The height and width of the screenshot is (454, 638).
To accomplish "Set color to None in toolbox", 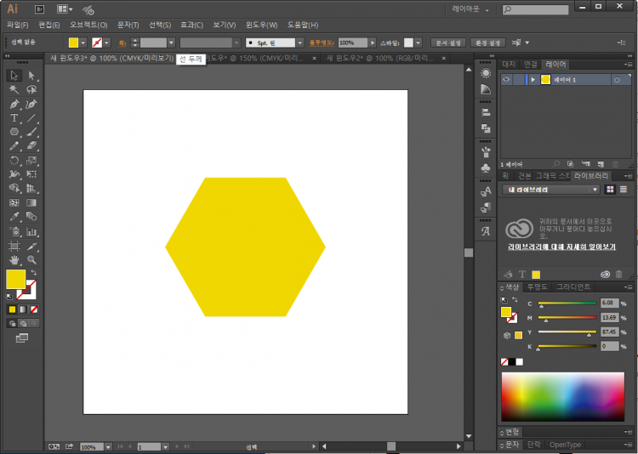I will tap(35, 309).
